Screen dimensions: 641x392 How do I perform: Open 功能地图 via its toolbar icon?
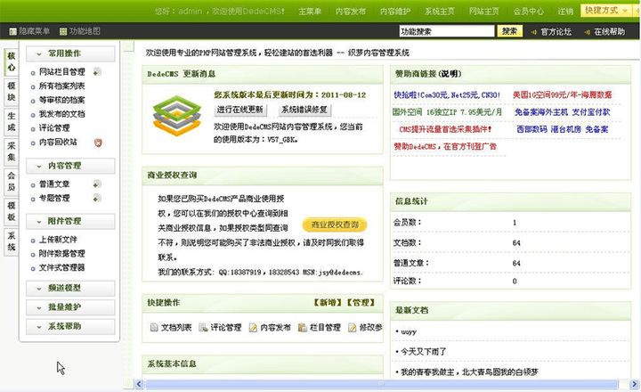tap(66, 31)
